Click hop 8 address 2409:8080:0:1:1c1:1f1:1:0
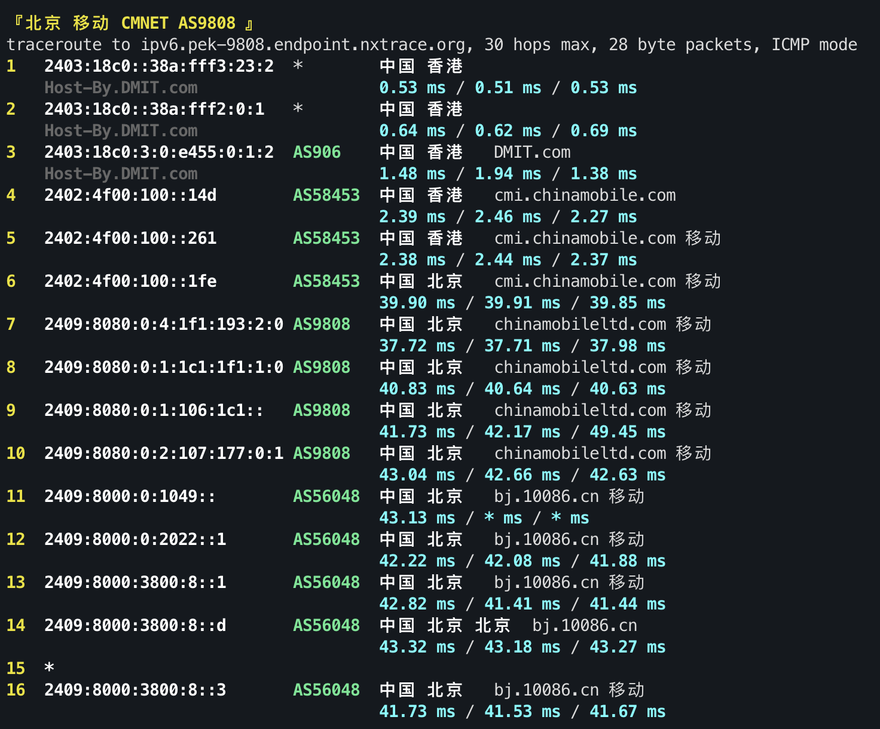The width and height of the screenshot is (880, 729). point(164,367)
